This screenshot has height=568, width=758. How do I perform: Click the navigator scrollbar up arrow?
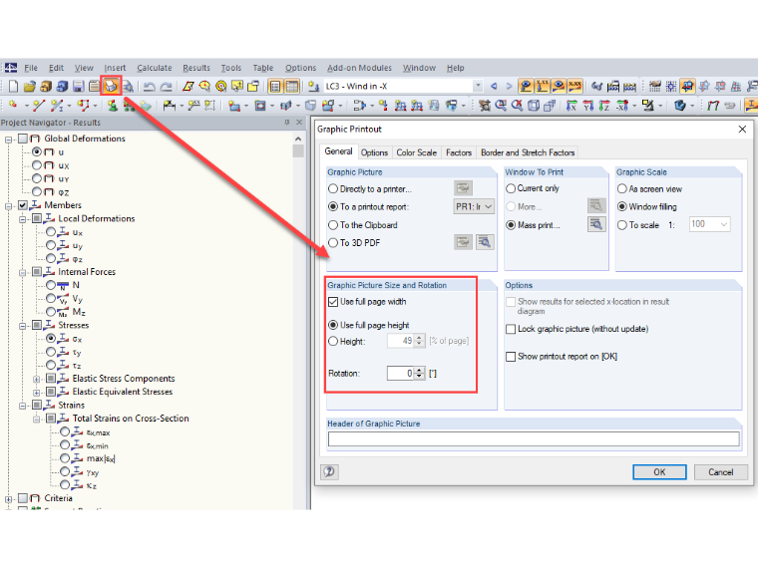pos(298,140)
